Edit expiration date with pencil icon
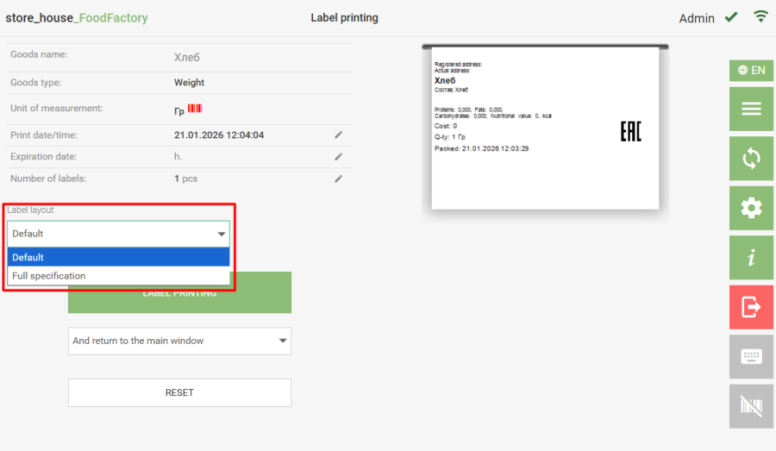This screenshot has width=776, height=451. (x=339, y=157)
